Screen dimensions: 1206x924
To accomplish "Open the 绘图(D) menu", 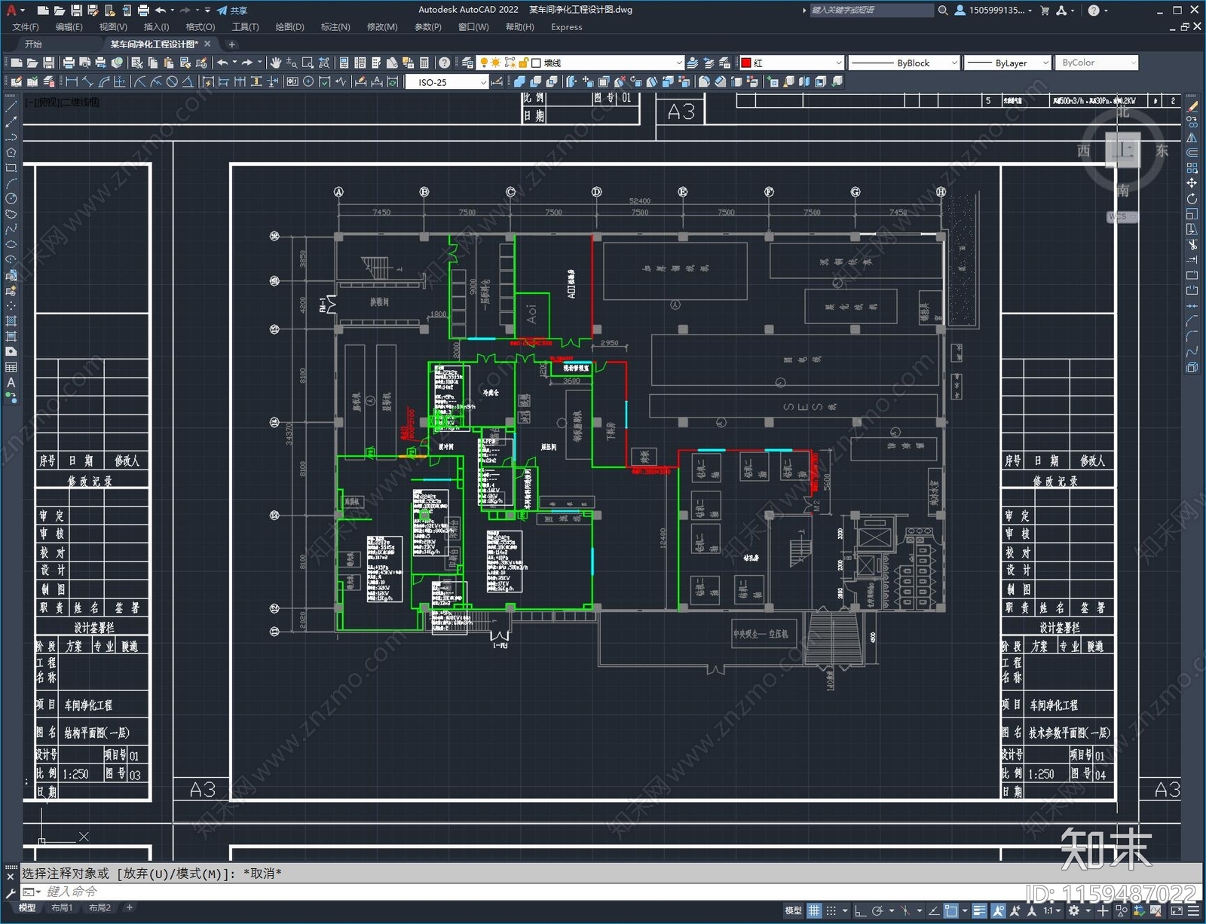I will pos(290,27).
